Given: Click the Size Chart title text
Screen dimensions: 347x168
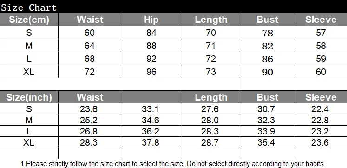Looking at the screenshot, I should (x=29, y=8).
